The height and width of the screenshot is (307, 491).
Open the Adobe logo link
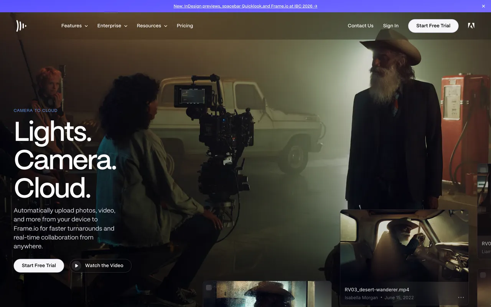point(471,26)
